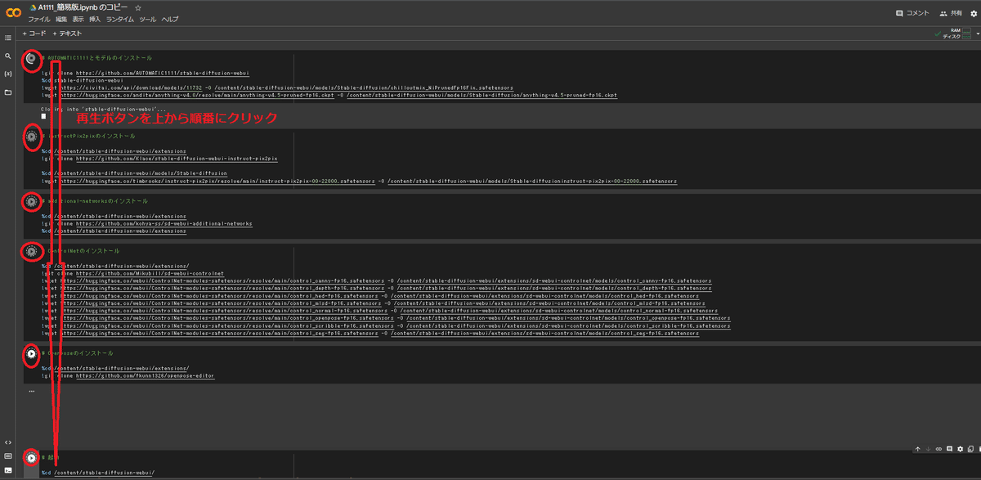
Task: Click the line %cd /content/stable-diffusion-webui/ in last cell
Action: tap(98, 473)
